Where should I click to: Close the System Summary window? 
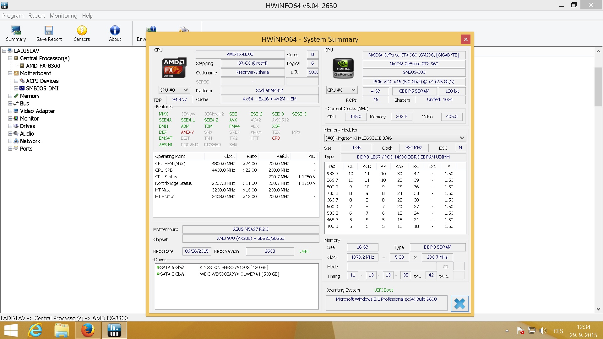466,39
